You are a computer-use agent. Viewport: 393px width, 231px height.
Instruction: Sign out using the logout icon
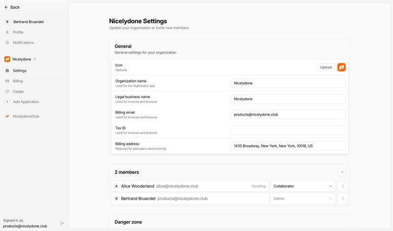[62, 223]
